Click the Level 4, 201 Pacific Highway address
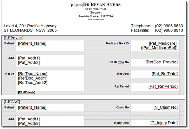Image resolution: width=189 pixels, height=129 pixels. 30,26
